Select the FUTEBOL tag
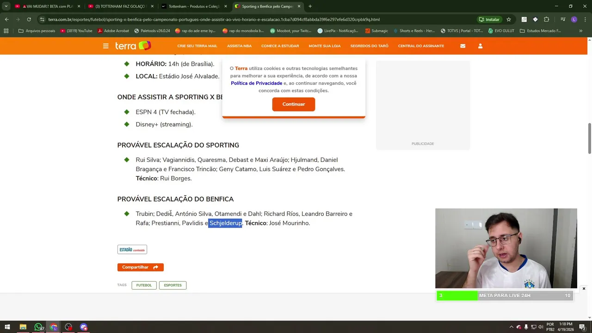Viewport: 592px width, 333px height. pos(144,285)
